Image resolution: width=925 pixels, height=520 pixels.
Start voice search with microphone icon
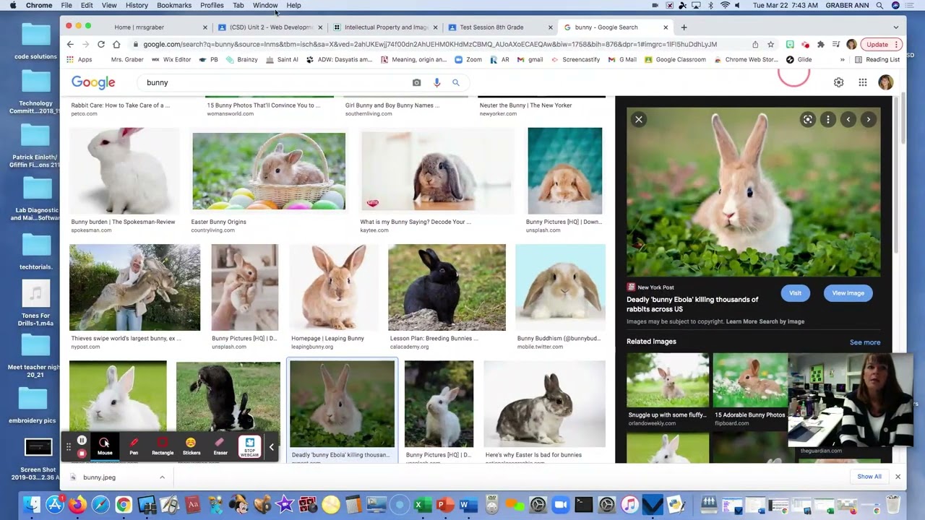point(436,82)
